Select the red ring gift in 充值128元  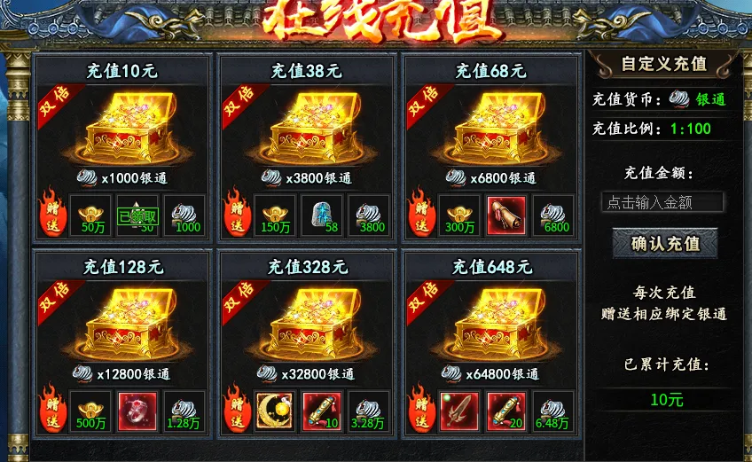coord(137,411)
